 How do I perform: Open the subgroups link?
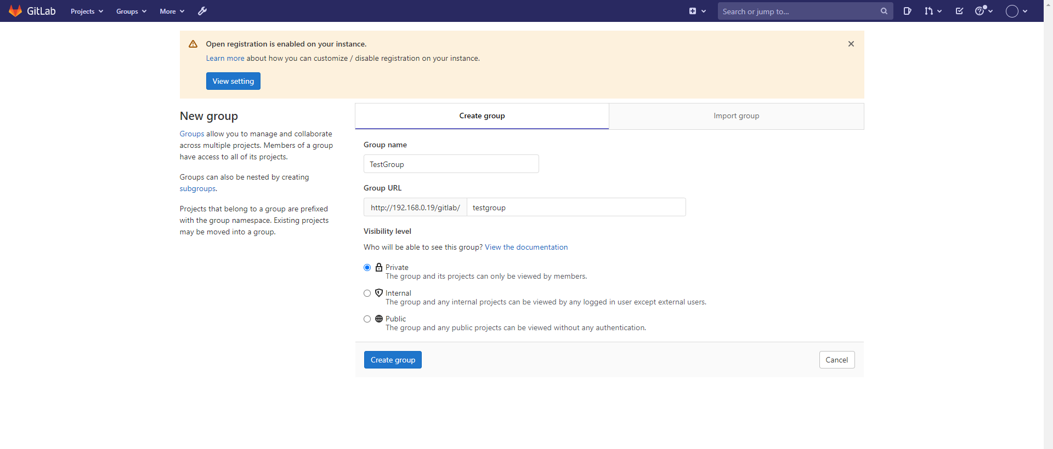point(197,188)
